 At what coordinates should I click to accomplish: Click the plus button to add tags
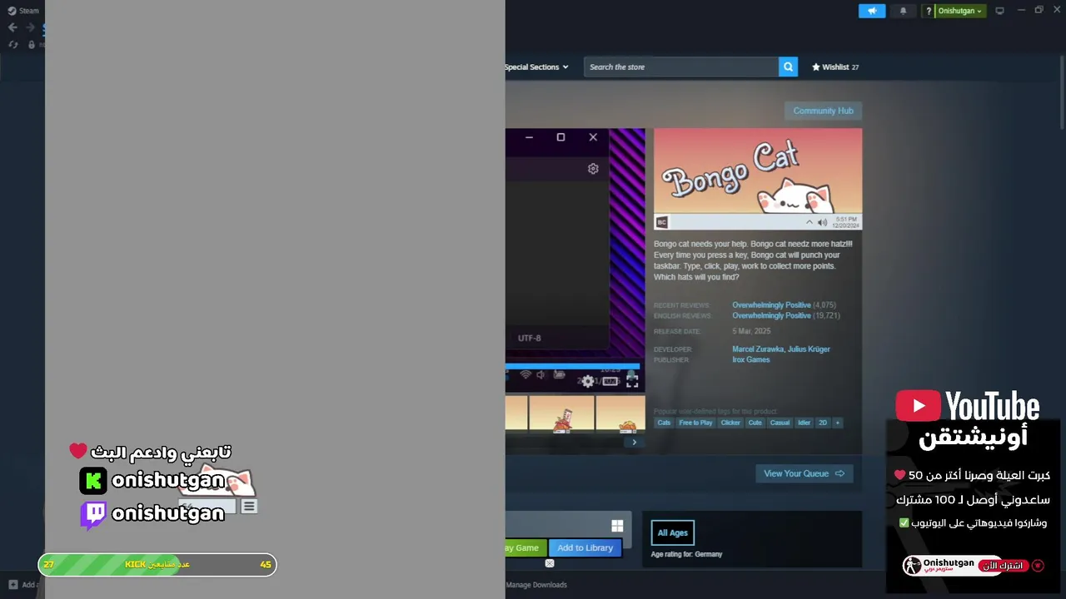tap(838, 423)
